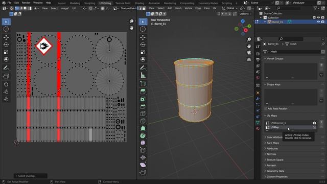
Task: Expand the Normals panel
Action: (x=271, y=154)
